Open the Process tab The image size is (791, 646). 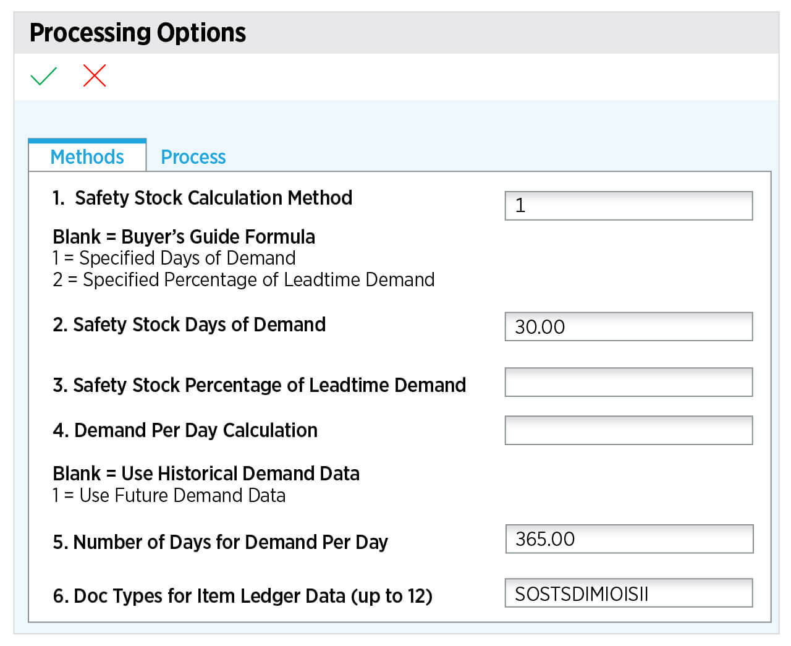click(193, 157)
